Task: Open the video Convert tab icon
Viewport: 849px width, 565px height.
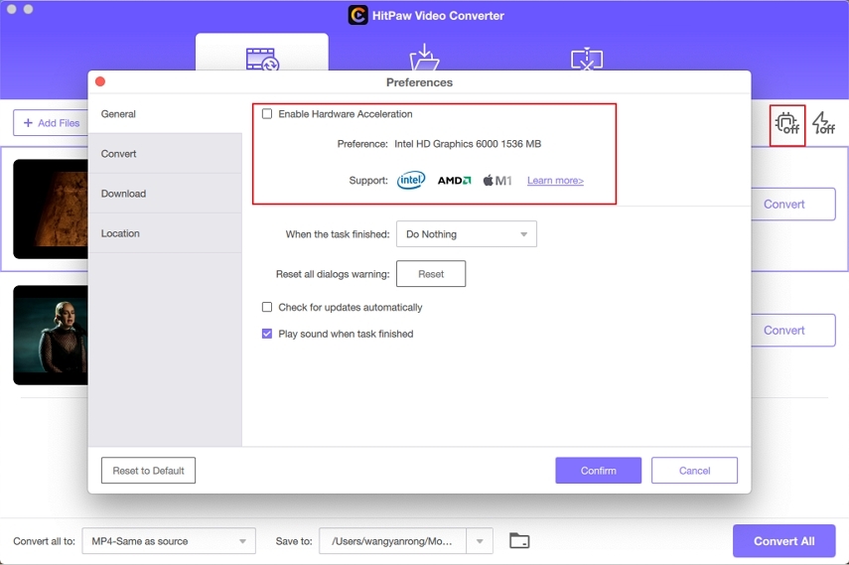Action: point(262,59)
